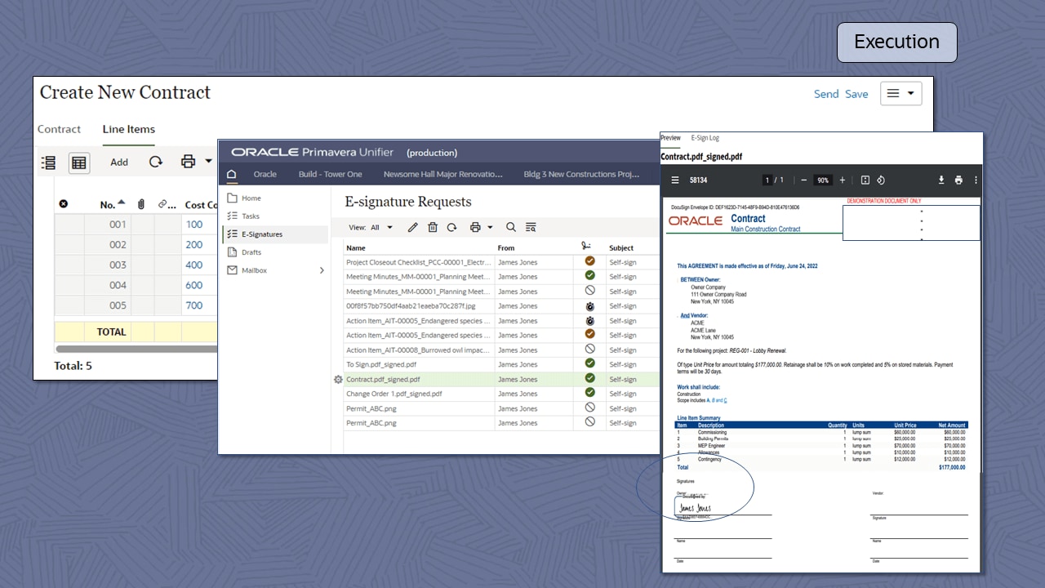1045x588 pixels.
Task: Click the green check for Change Order 1.pdf_signed.pdf
Action: click(589, 394)
